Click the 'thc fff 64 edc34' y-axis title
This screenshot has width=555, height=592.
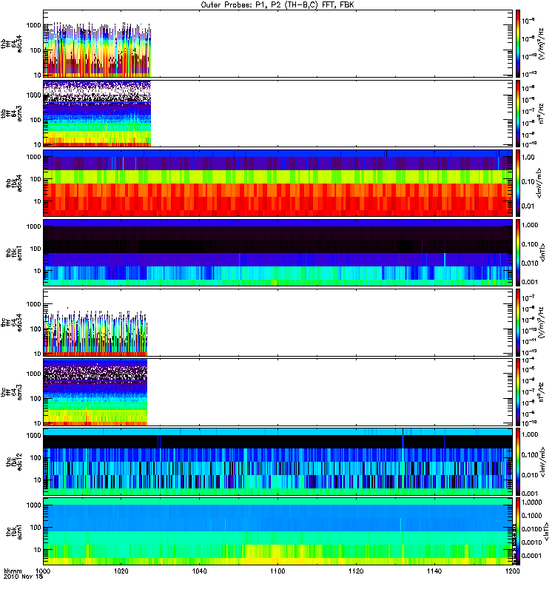(11, 323)
